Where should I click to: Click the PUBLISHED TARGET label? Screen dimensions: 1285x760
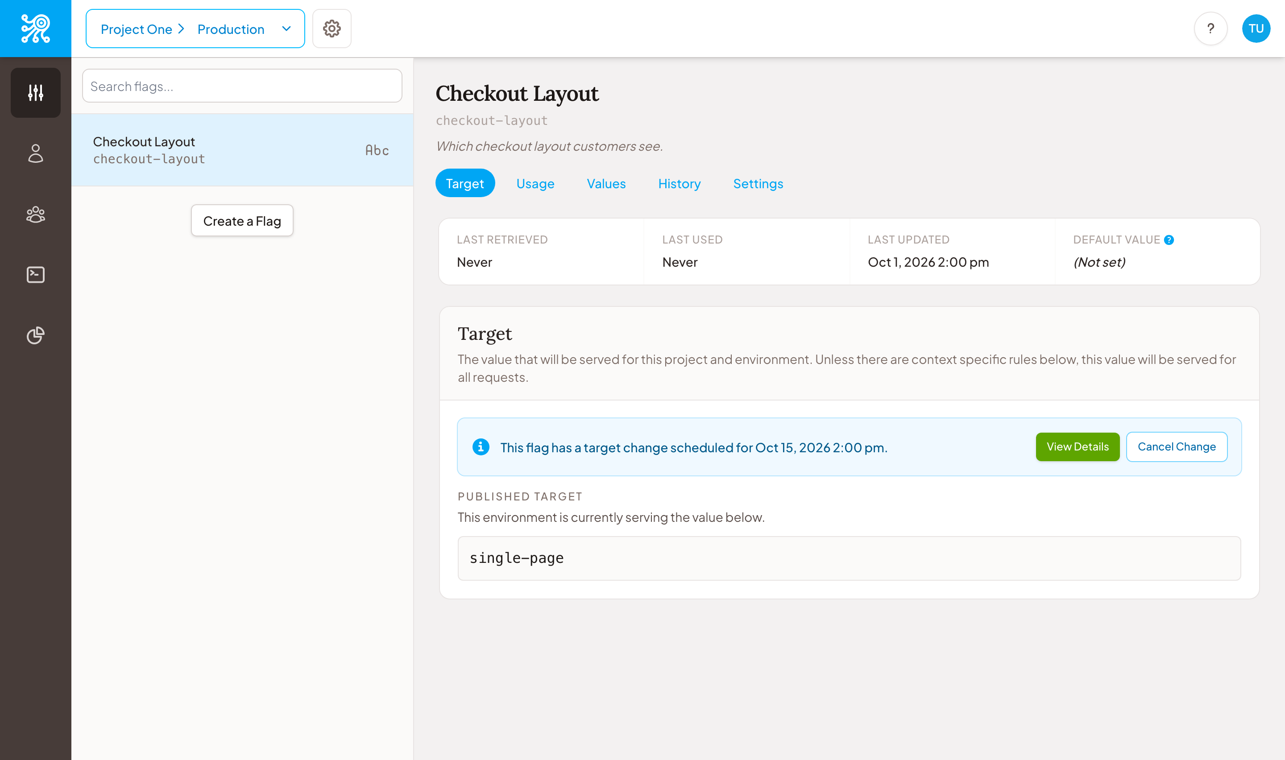click(x=520, y=496)
